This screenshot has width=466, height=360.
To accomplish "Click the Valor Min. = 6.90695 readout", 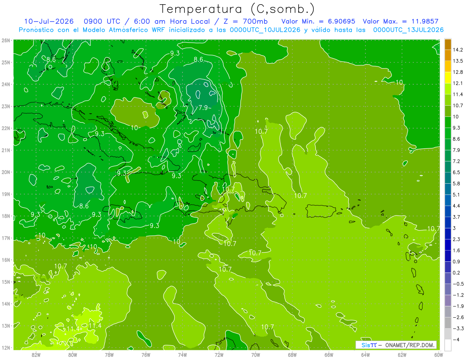I will tap(318, 21).
